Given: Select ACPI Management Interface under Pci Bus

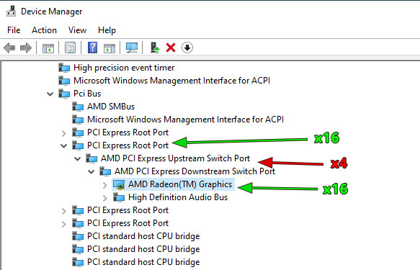Looking at the screenshot, I should [185, 120].
